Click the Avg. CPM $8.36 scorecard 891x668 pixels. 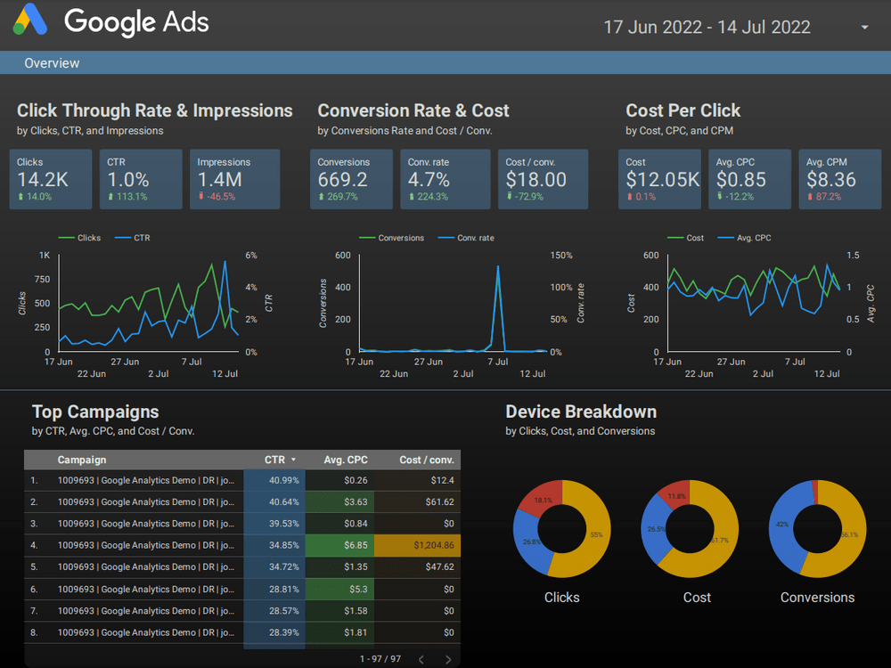click(840, 179)
